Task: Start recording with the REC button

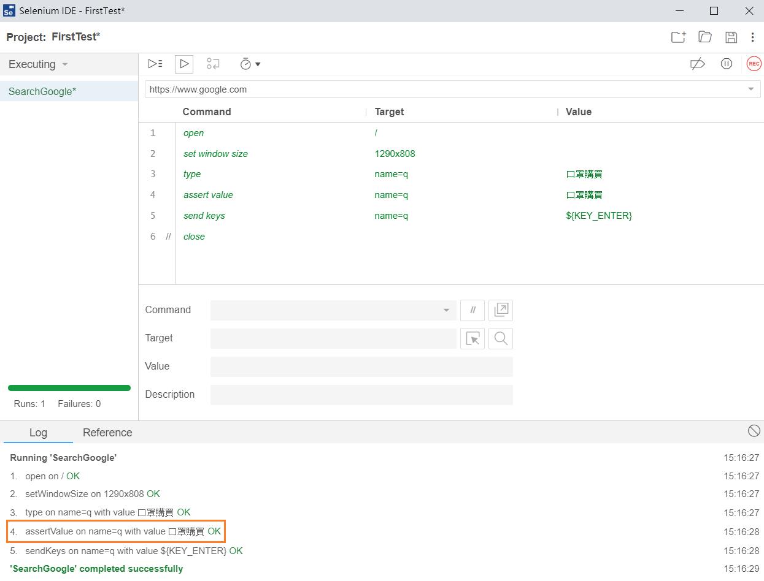Action: point(754,64)
